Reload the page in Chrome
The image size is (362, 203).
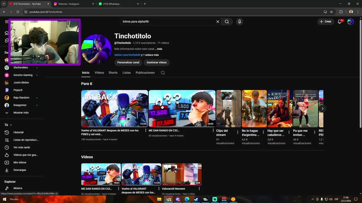click(x=18, y=12)
